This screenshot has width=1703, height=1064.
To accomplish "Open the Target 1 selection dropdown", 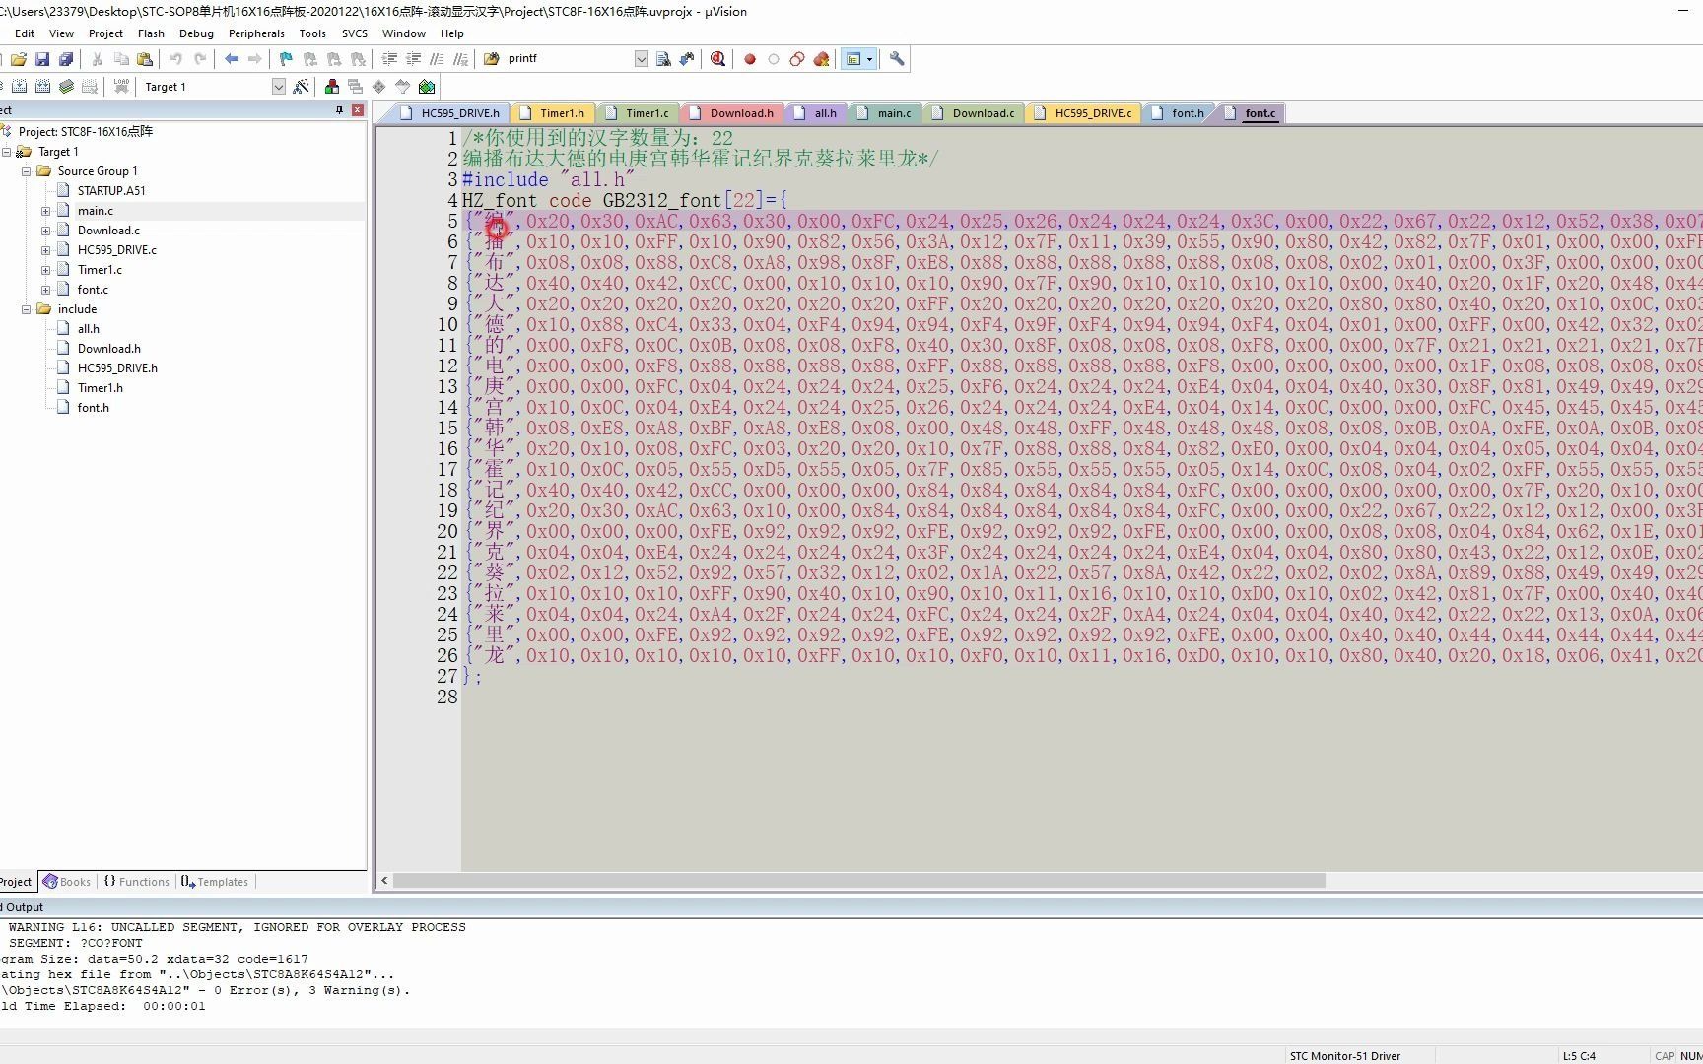I will (279, 87).
